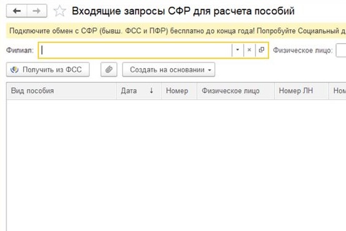Screen dimensions: 346x231
Task: Go forward with the right arrow button
Action: 37,11
